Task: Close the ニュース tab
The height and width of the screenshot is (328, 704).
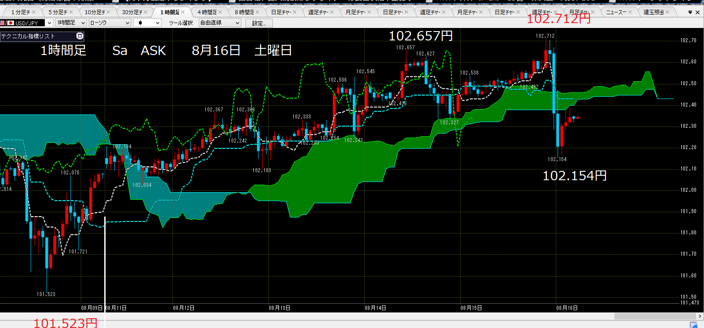Action: point(630,12)
